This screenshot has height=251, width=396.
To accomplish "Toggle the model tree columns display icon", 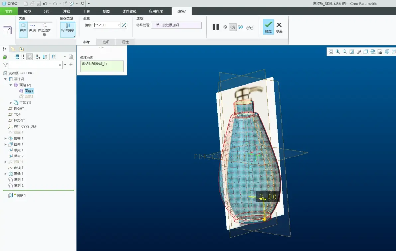I will [x=29, y=57].
